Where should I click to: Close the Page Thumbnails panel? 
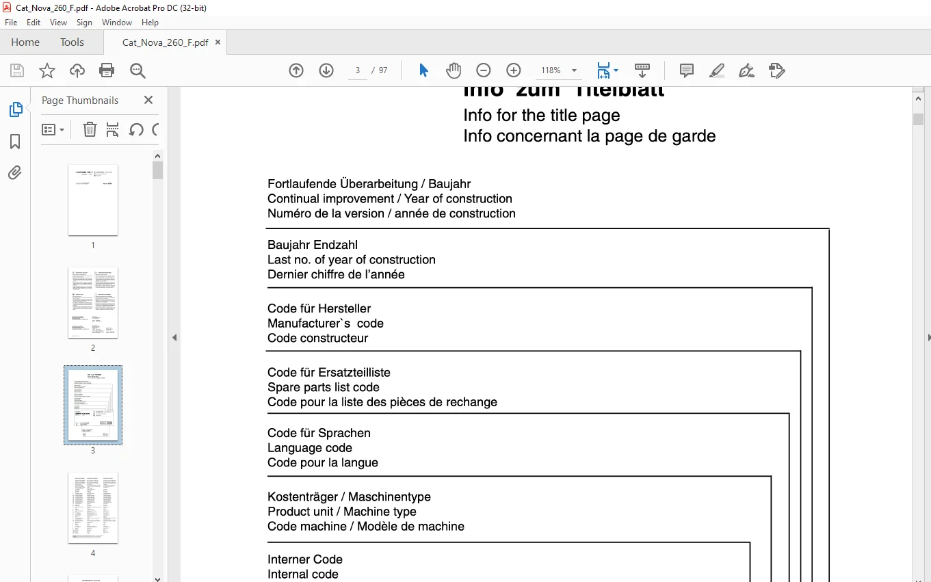pyautogui.click(x=148, y=100)
